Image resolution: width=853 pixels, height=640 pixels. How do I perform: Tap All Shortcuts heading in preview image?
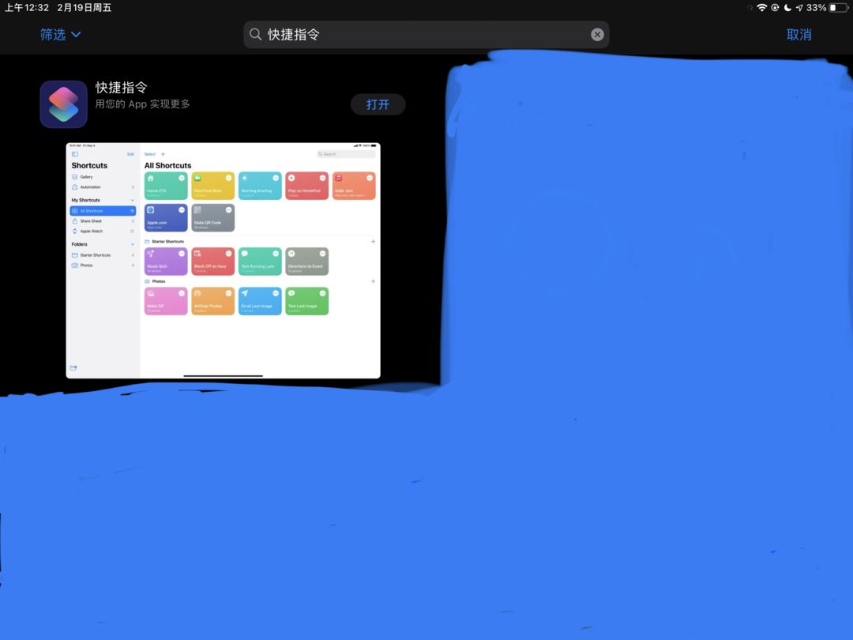click(167, 165)
